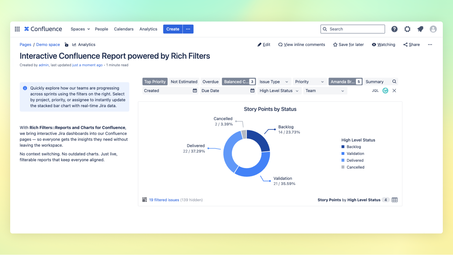This screenshot has height=255, width=453.
Task: Click the Edit pencil button
Action: tap(264, 44)
